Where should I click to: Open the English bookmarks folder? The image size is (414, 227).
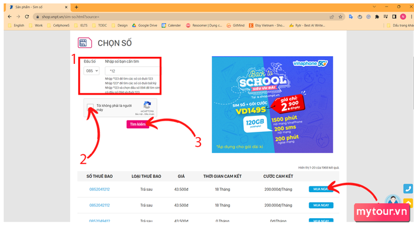tap(16, 25)
